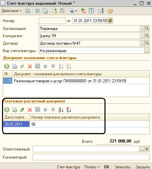The width and height of the screenshot is (152, 169).
Task: Click the unpost document icon
Action: (62, 11)
